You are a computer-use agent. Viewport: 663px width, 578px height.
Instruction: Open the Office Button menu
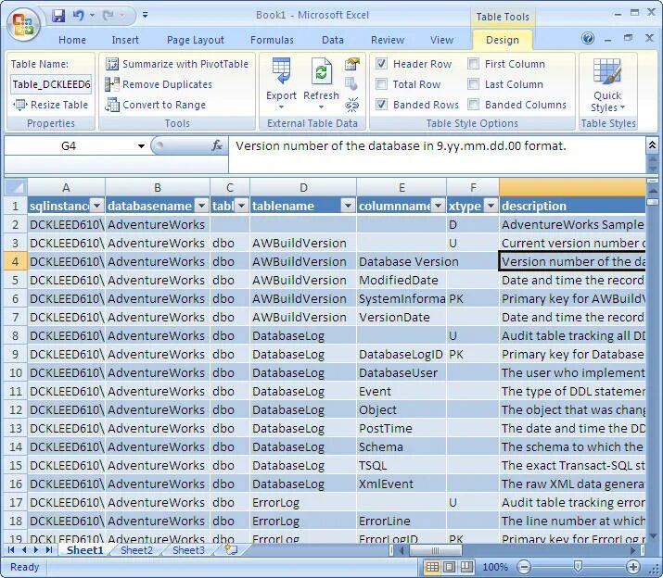[x=23, y=23]
